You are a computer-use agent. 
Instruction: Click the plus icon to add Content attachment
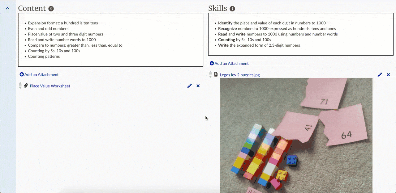[22, 74]
